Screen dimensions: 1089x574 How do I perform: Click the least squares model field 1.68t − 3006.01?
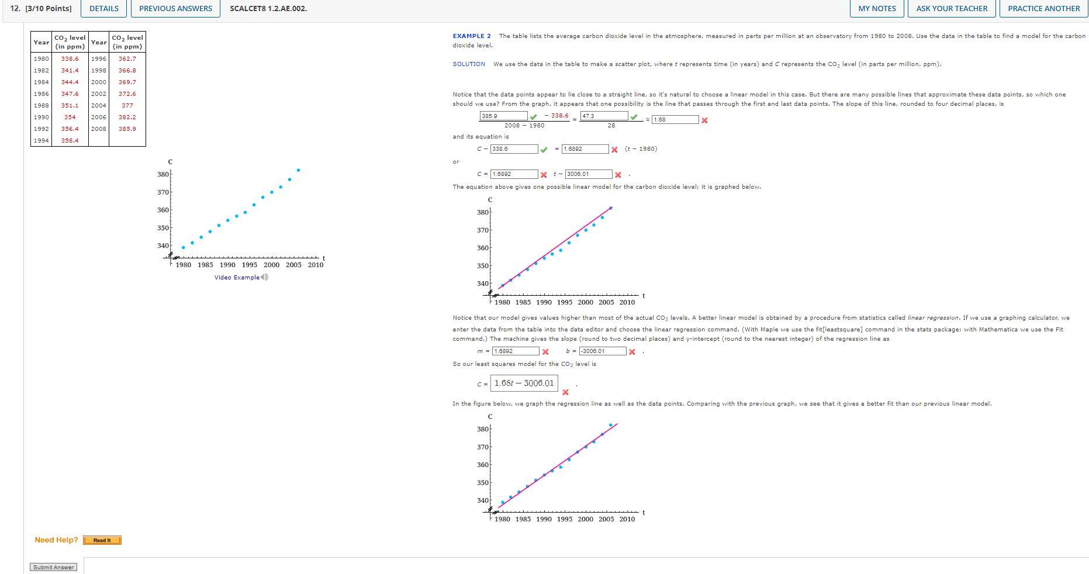pos(524,383)
